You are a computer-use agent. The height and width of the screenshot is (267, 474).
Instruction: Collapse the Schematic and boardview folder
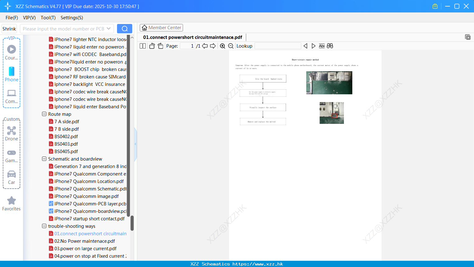(x=44, y=159)
